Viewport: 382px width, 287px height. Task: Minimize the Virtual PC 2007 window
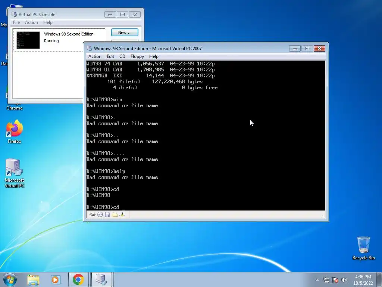coord(295,49)
